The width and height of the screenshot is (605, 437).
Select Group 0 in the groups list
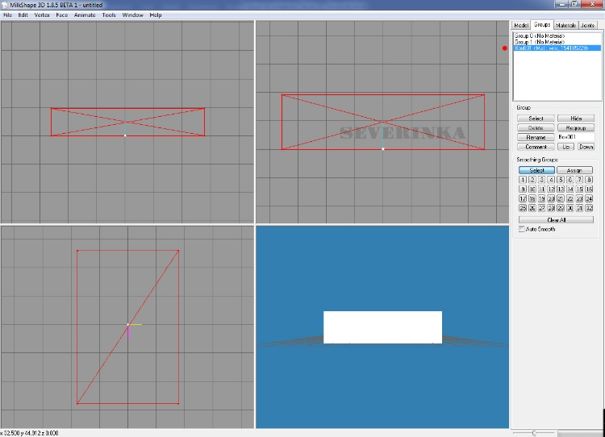click(x=540, y=35)
